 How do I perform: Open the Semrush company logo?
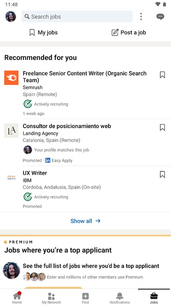[11, 78]
